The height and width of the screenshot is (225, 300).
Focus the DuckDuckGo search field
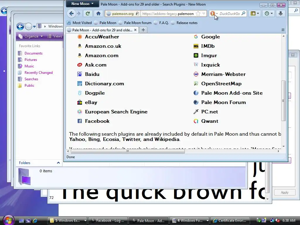click(x=230, y=13)
